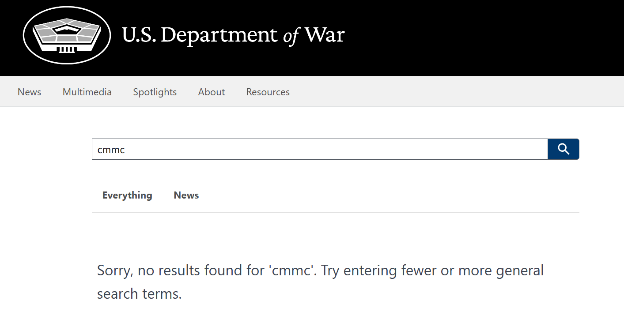Submit search with magnifying glass button
The height and width of the screenshot is (334, 624).
563,149
